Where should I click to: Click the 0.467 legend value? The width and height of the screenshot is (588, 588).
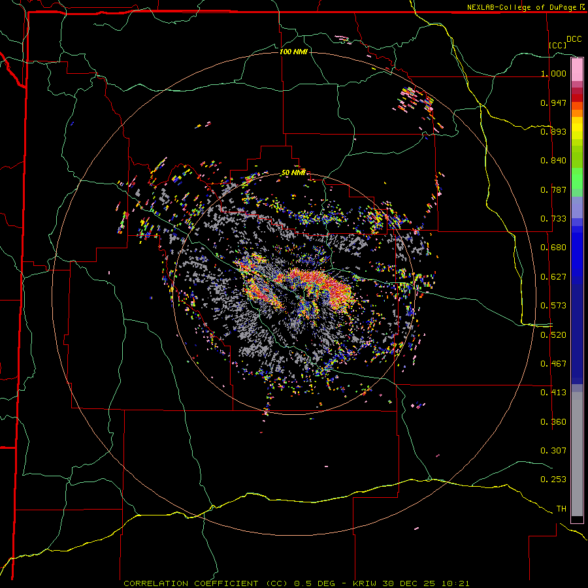(553, 364)
